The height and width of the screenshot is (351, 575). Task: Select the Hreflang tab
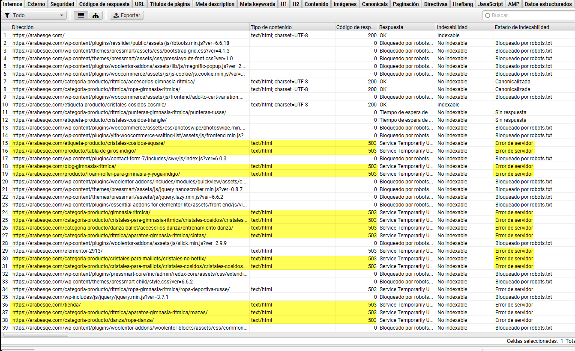463,4
